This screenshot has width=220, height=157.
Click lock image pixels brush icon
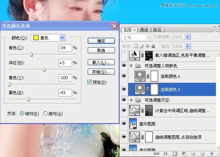[142, 46]
